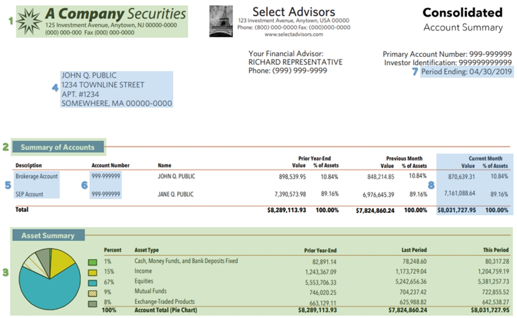The width and height of the screenshot is (517, 318).
Task: Click the Select Advisors Eiffel Tower image
Action: pyautogui.click(x=221, y=21)
